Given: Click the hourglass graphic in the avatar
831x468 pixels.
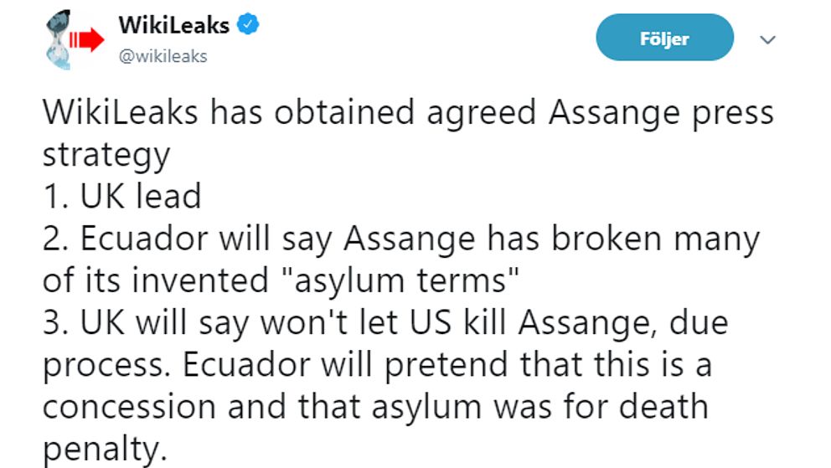Looking at the screenshot, I should click(x=59, y=39).
